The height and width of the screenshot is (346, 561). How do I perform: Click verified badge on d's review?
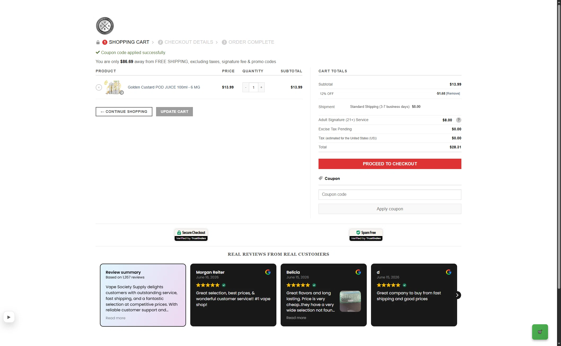click(x=405, y=285)
